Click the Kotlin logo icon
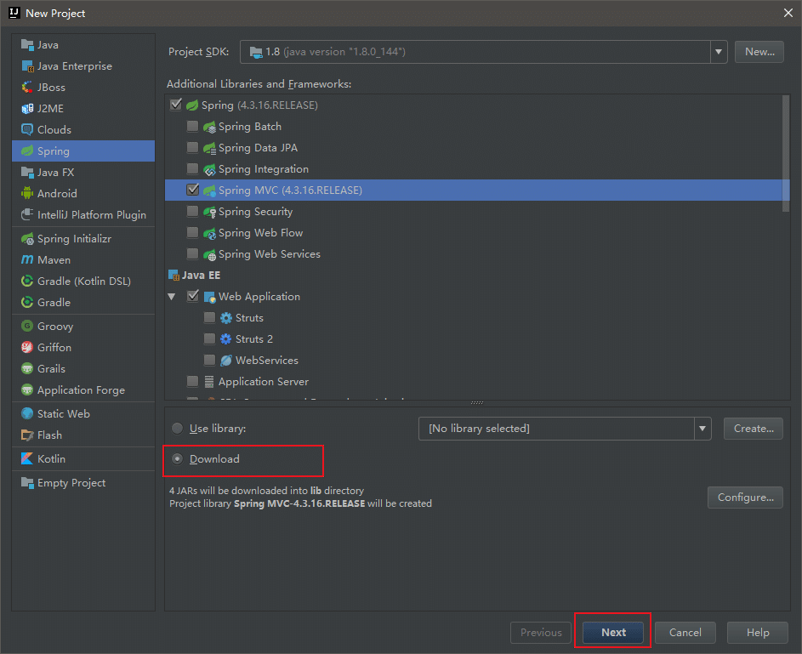 coord(27,458)
